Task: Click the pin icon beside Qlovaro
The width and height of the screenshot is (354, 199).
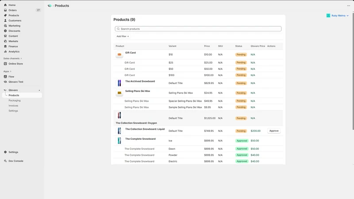Action: click(39, 90)
